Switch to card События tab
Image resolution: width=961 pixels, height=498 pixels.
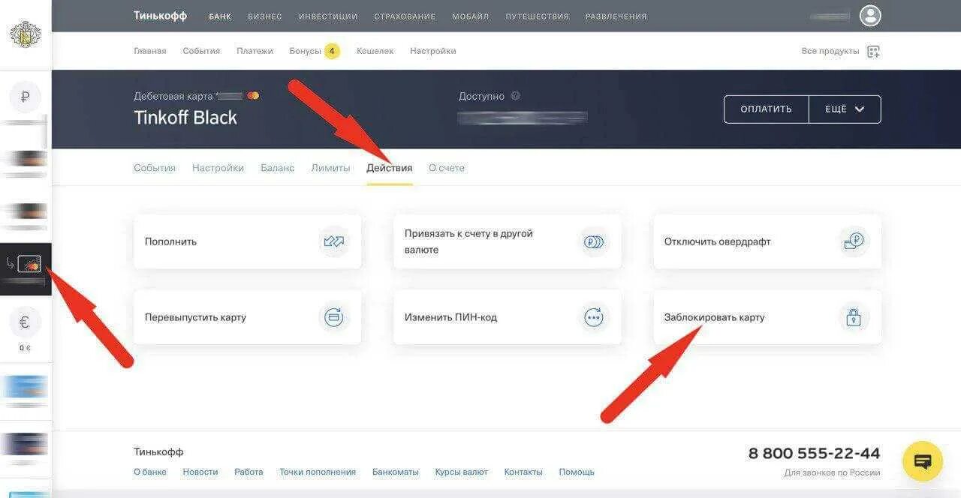155,168
